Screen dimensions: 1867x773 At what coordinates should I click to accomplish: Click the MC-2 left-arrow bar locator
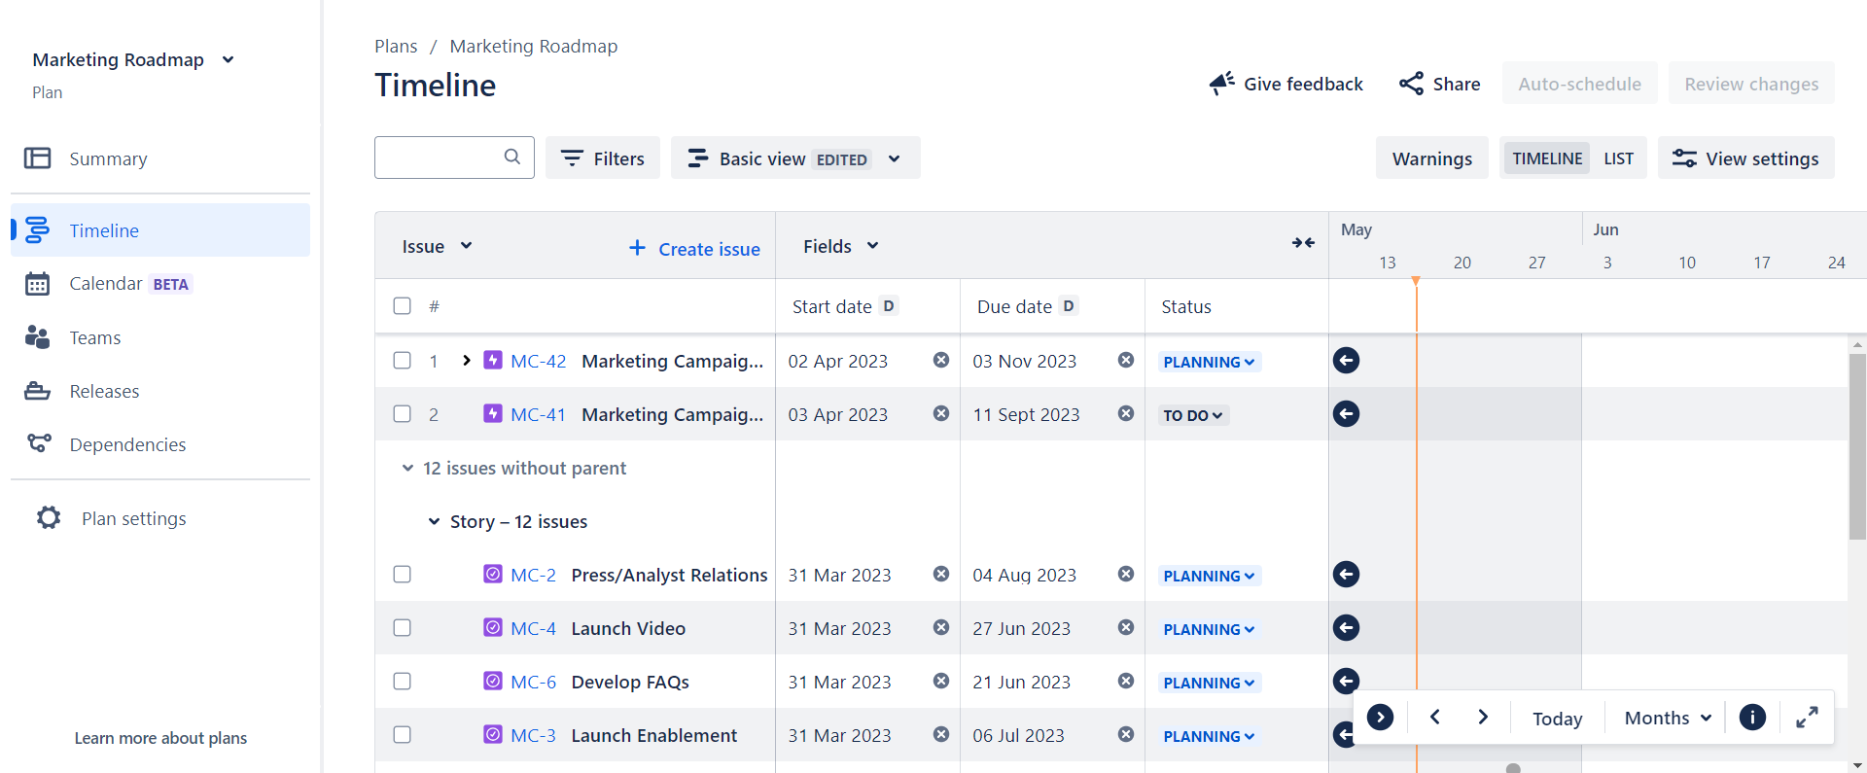1346,575
